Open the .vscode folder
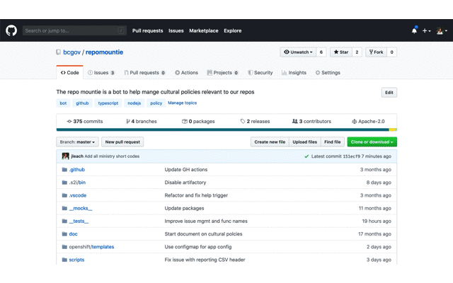This screenshot has height=283, width=453. (x=78, y=195)
